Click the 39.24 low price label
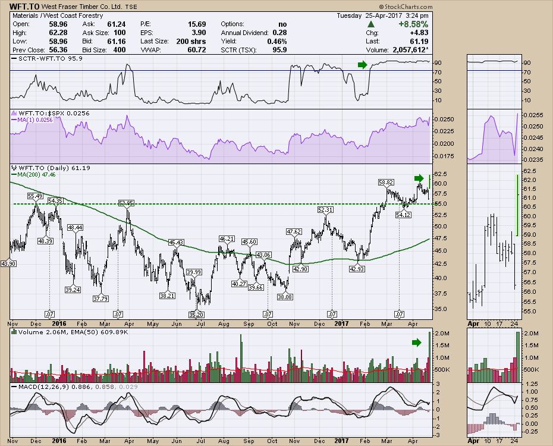Screen dimensions: 553x446 click(x=73, y=290)
